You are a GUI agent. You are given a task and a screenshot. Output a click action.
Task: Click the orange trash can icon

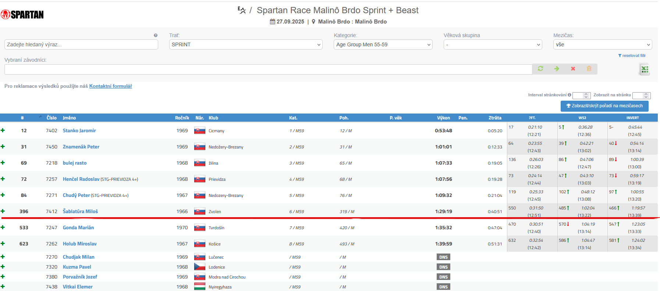[x=589, y=69]
